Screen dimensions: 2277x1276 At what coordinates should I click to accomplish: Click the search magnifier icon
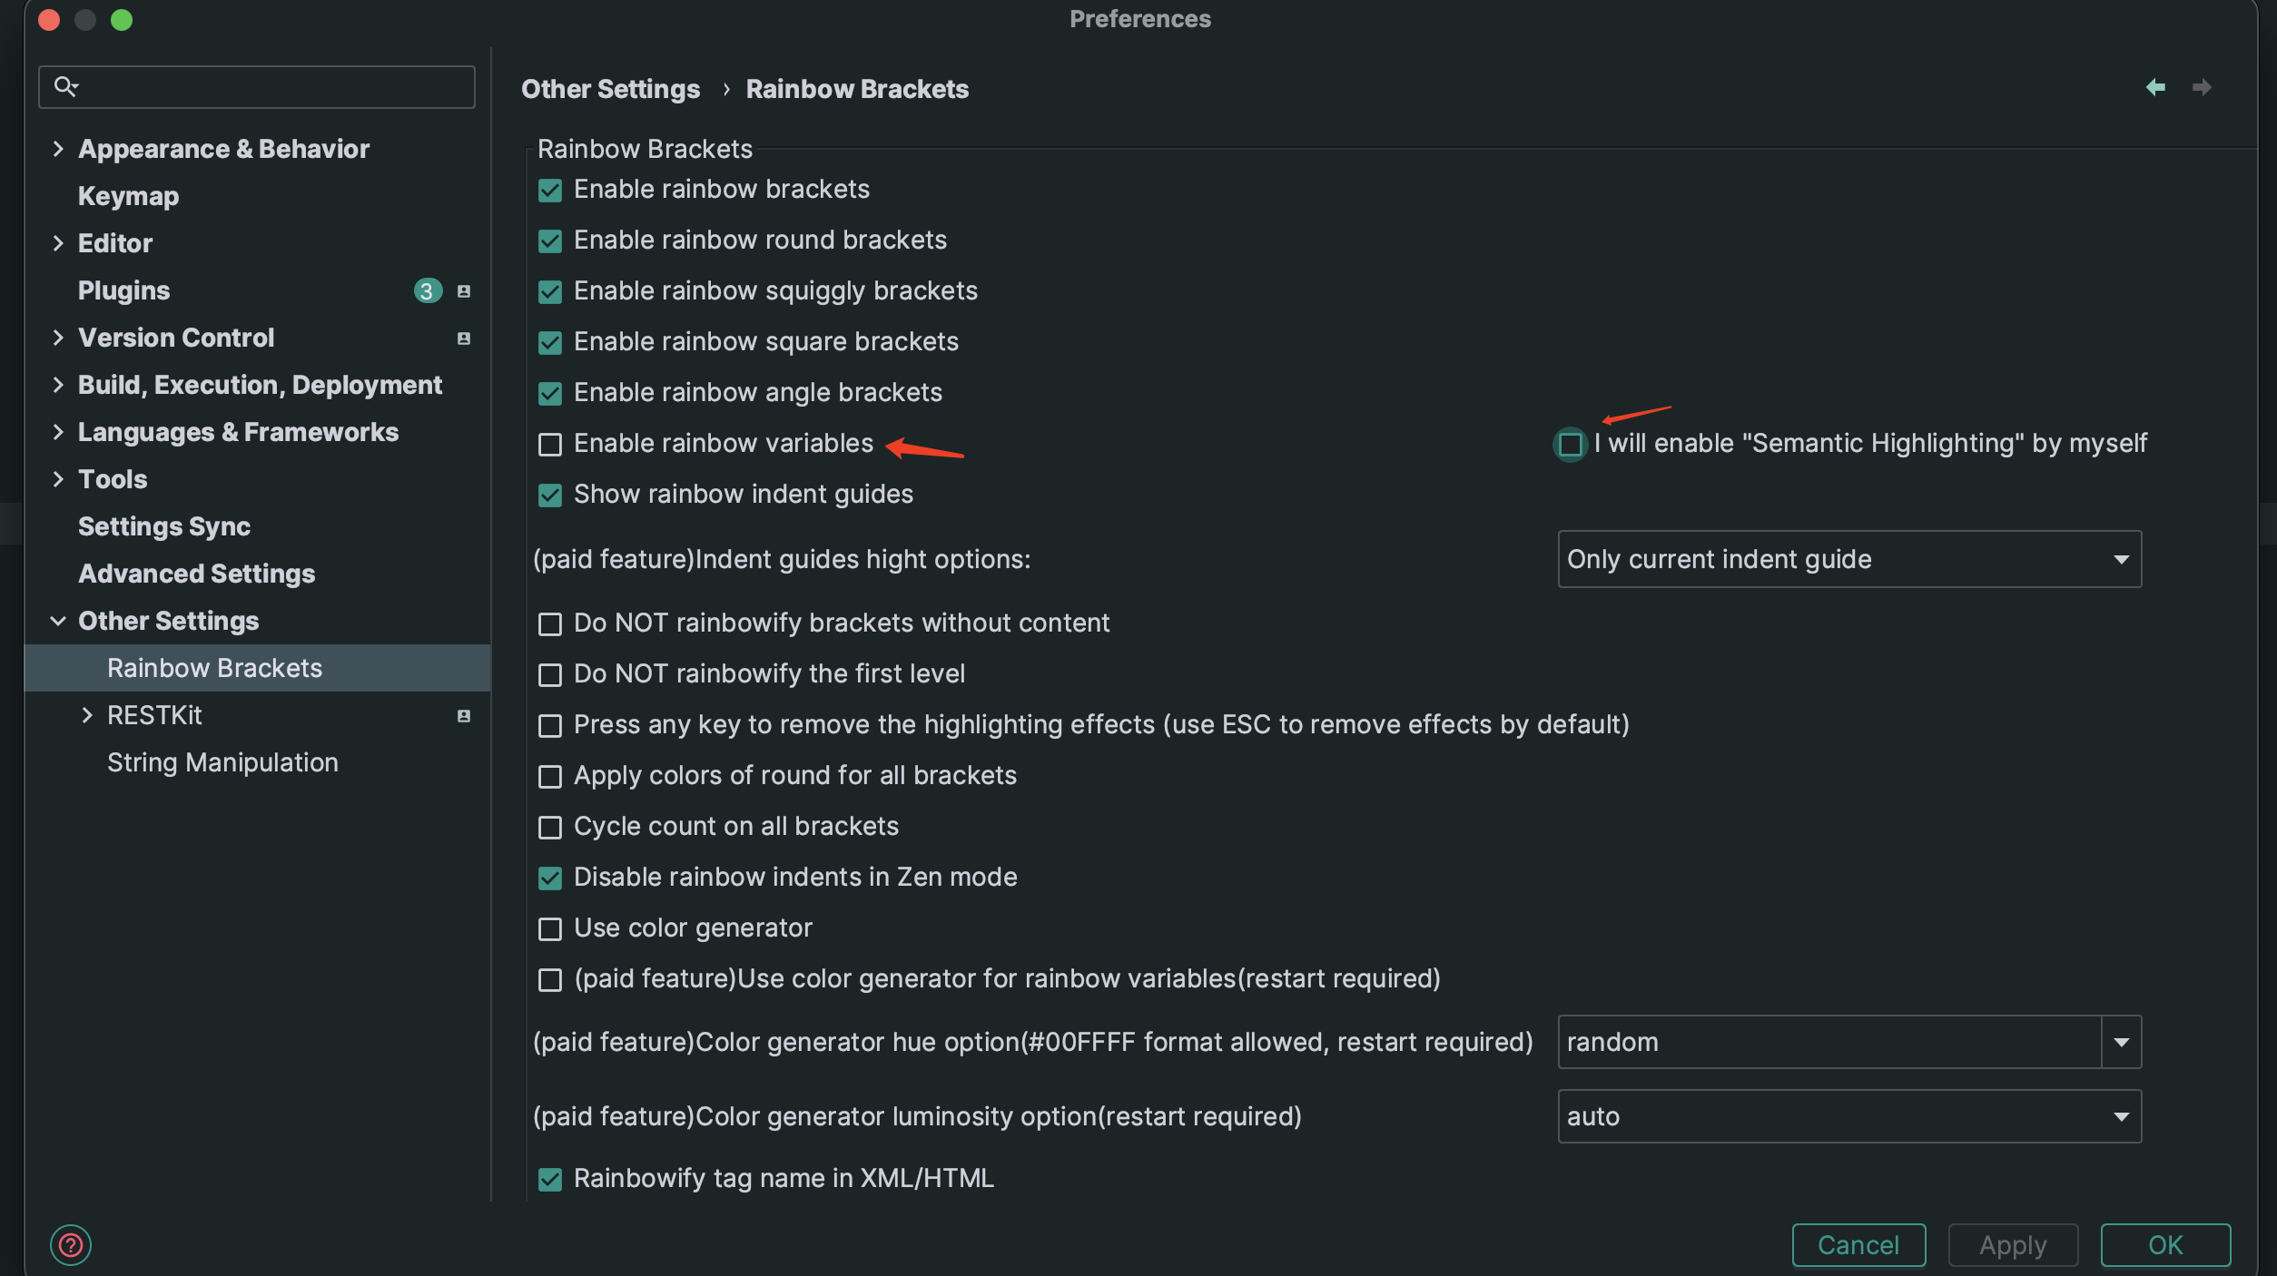65,86
